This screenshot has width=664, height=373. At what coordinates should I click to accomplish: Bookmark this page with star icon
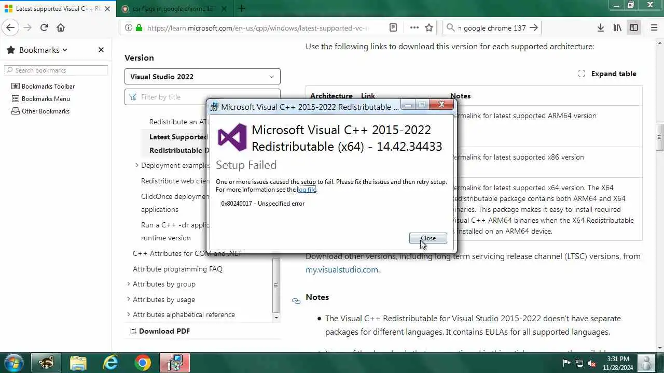click(429, 28)
